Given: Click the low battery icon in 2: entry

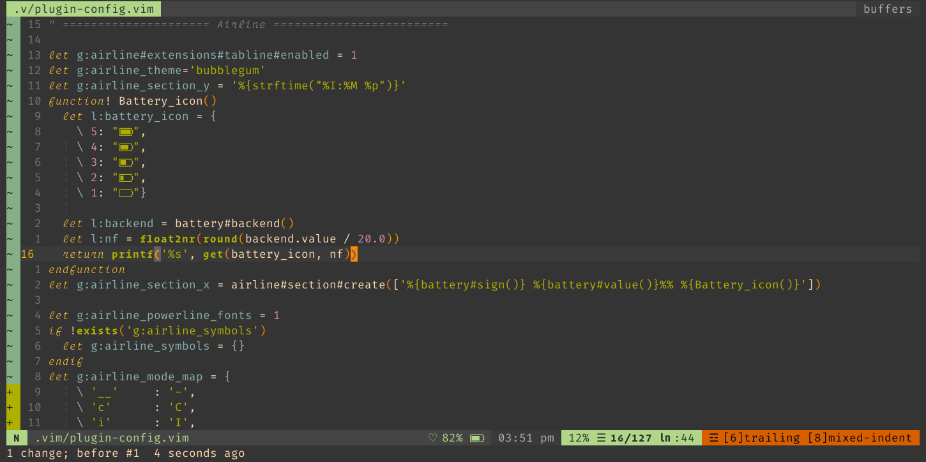Looking at the screenshot, I should 126,178.
